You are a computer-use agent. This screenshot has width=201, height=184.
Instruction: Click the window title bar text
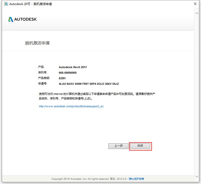pos(31,4)
